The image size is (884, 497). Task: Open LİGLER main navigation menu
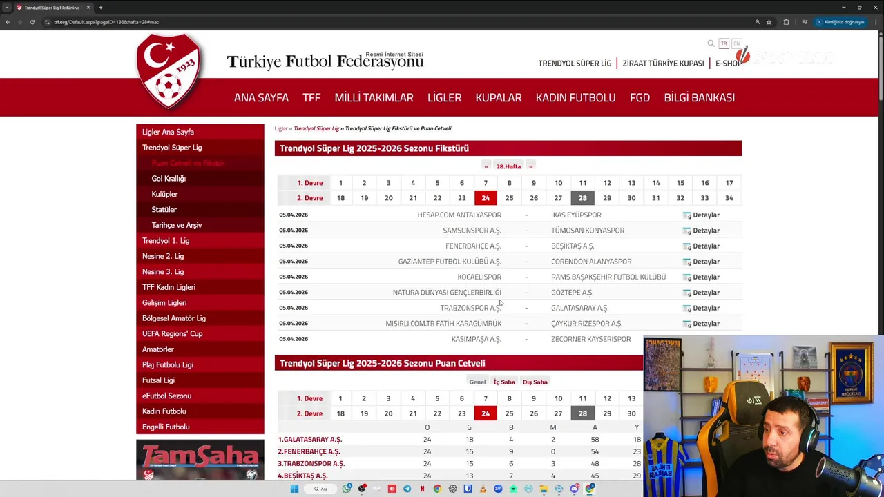[444, 97]
